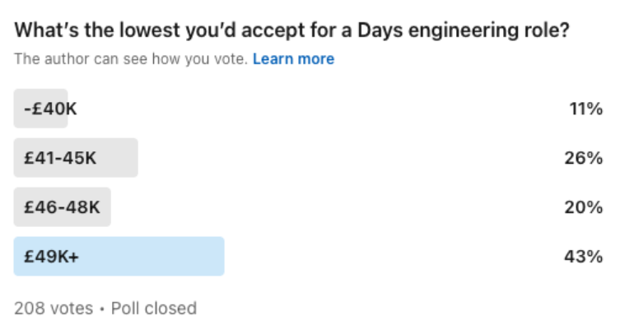This screenshot has height=329, width=620.
Task: Pick the £49K+ poll option label
Action: pyautogui.click(x=51, y=257)
